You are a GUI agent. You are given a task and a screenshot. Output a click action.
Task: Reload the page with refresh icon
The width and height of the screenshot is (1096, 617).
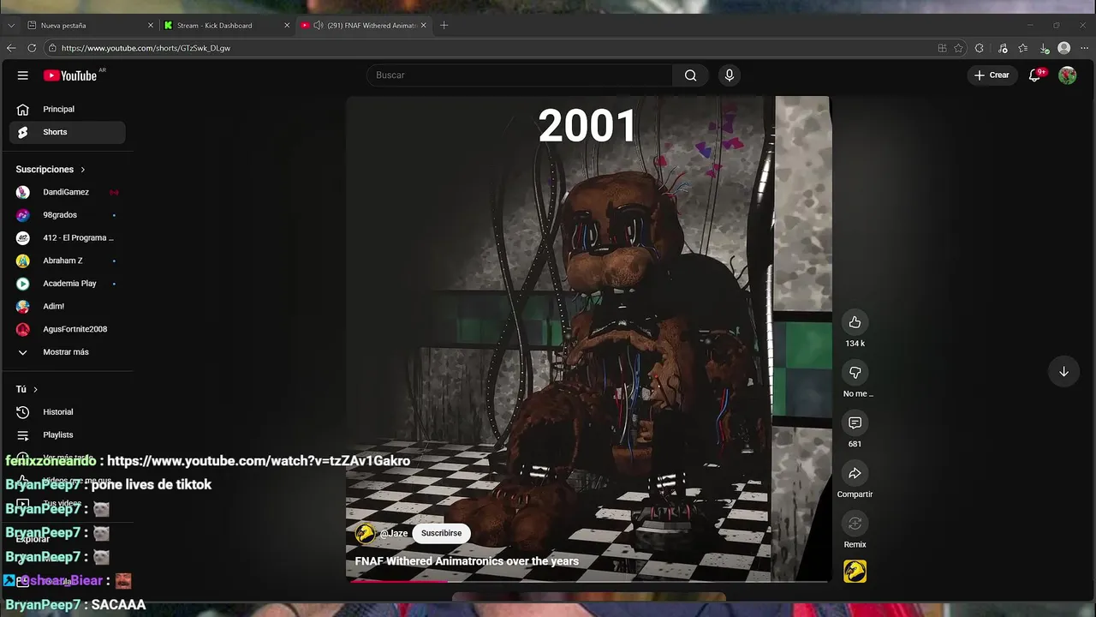point(32,48)
